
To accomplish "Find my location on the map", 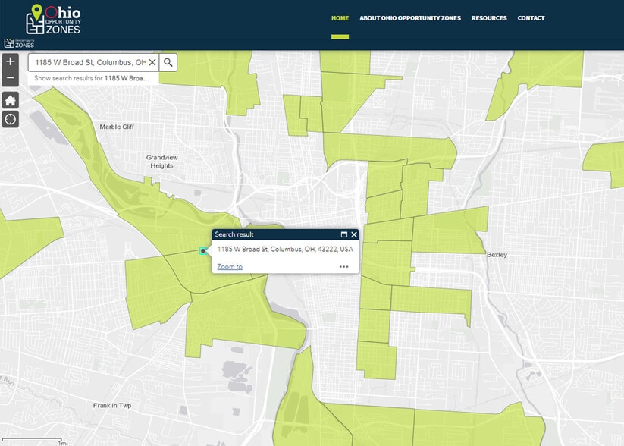I will click(x=11, y=119).
